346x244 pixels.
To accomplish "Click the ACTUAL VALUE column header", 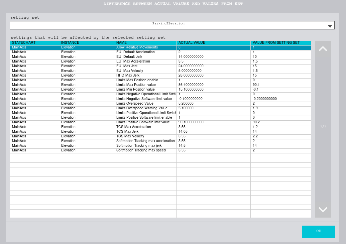I will (213, 43).
